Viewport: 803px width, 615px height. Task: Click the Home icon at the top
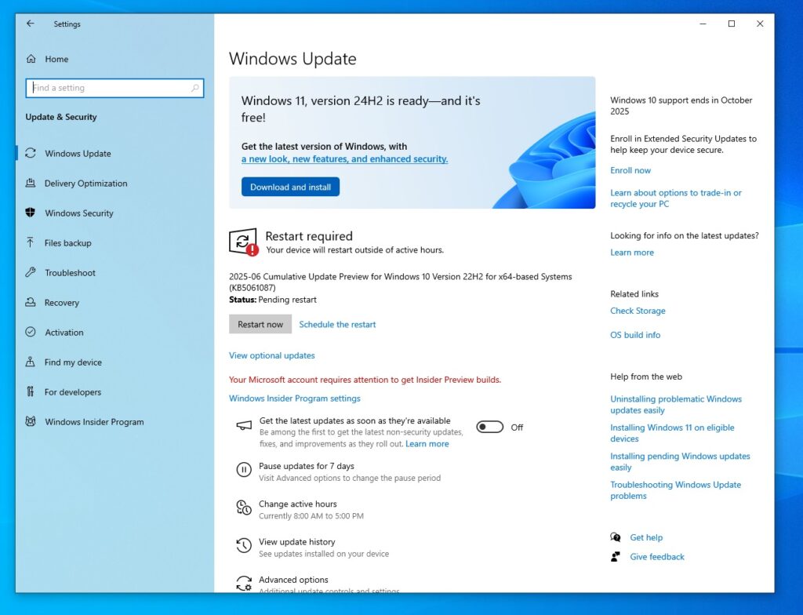click(31, 59)
